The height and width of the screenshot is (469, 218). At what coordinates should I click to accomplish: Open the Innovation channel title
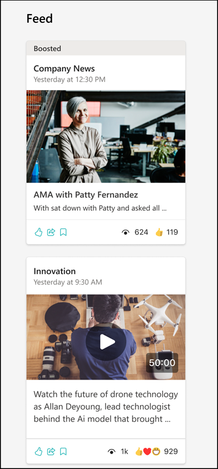point(54,271)
